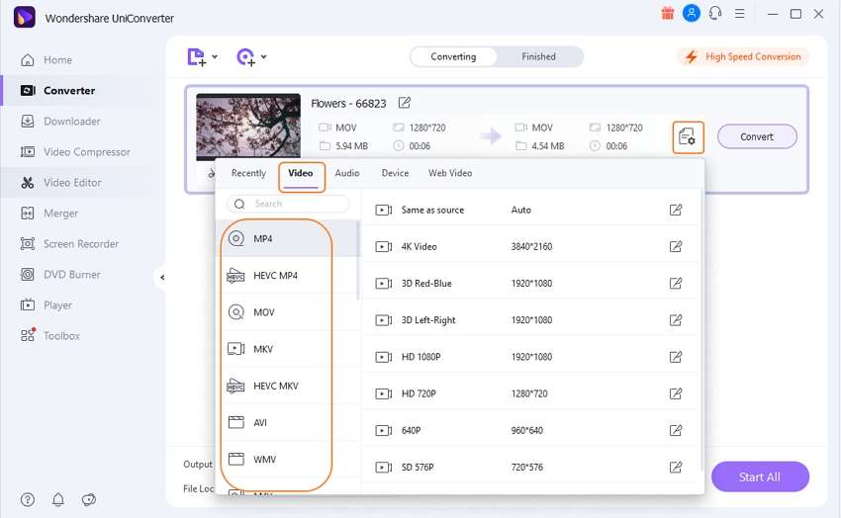Click the format Search field
The image size is (841, 518).
[288, 204]
